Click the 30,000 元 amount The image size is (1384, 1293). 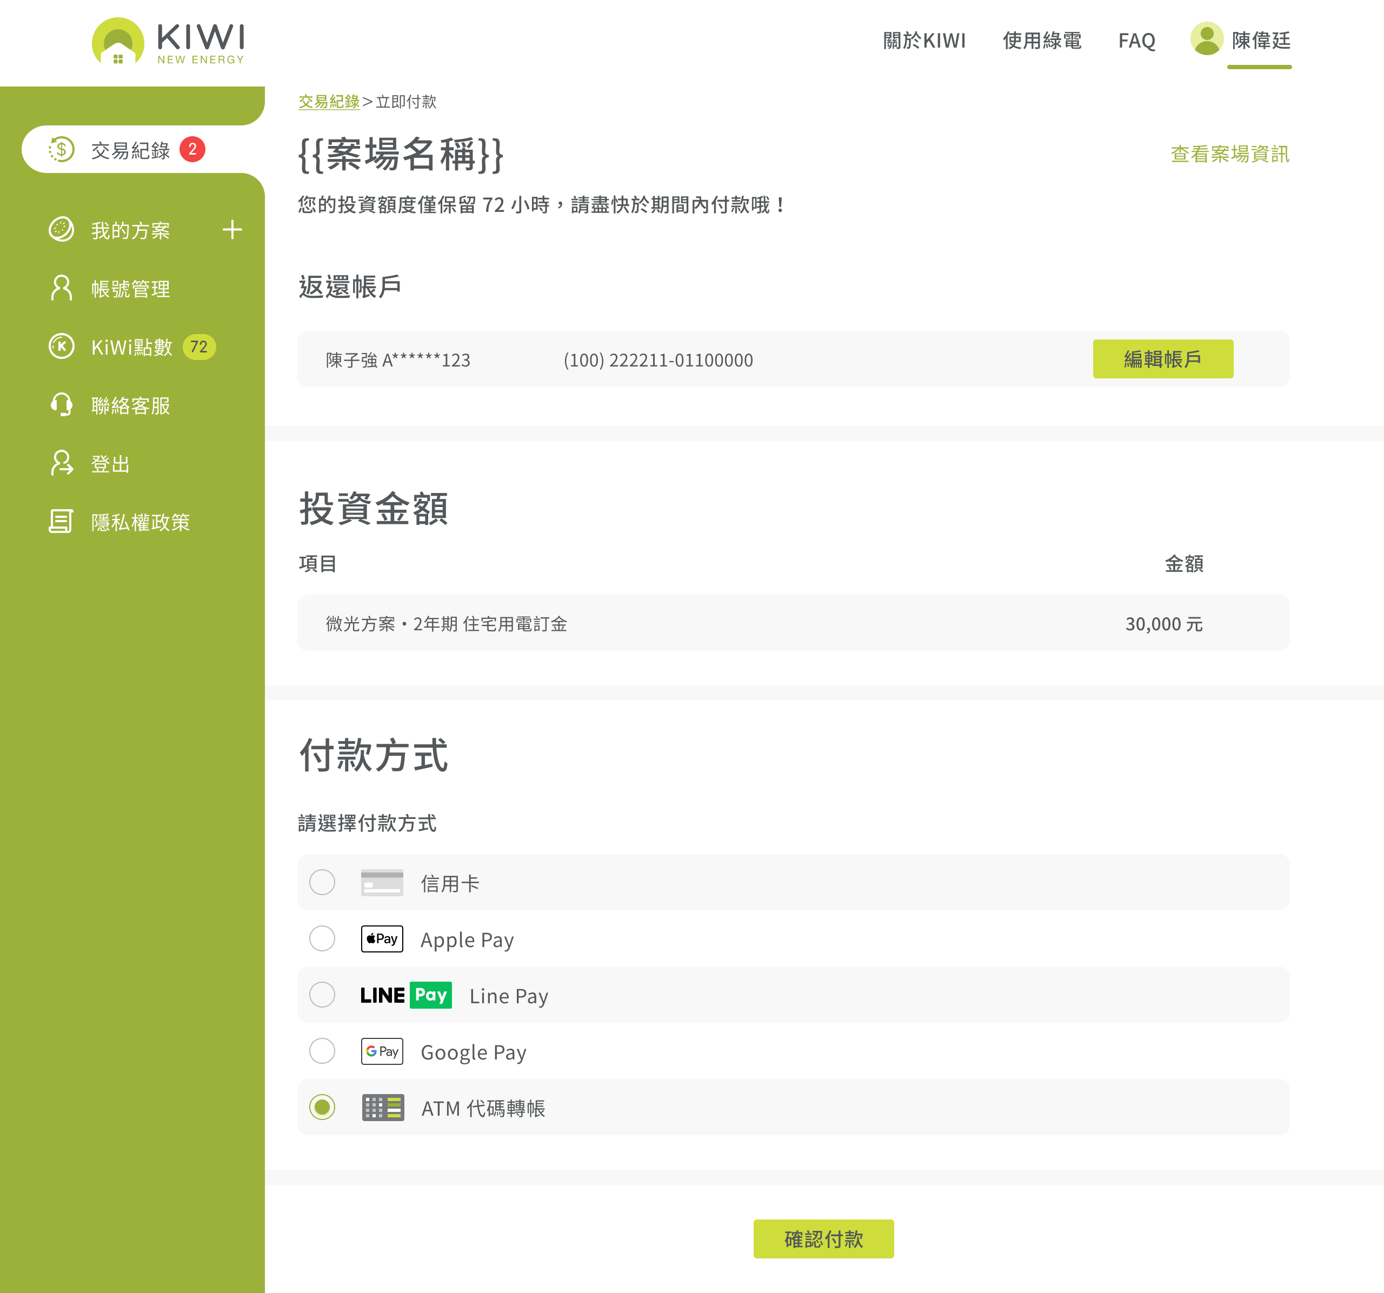click(1163, 624)
